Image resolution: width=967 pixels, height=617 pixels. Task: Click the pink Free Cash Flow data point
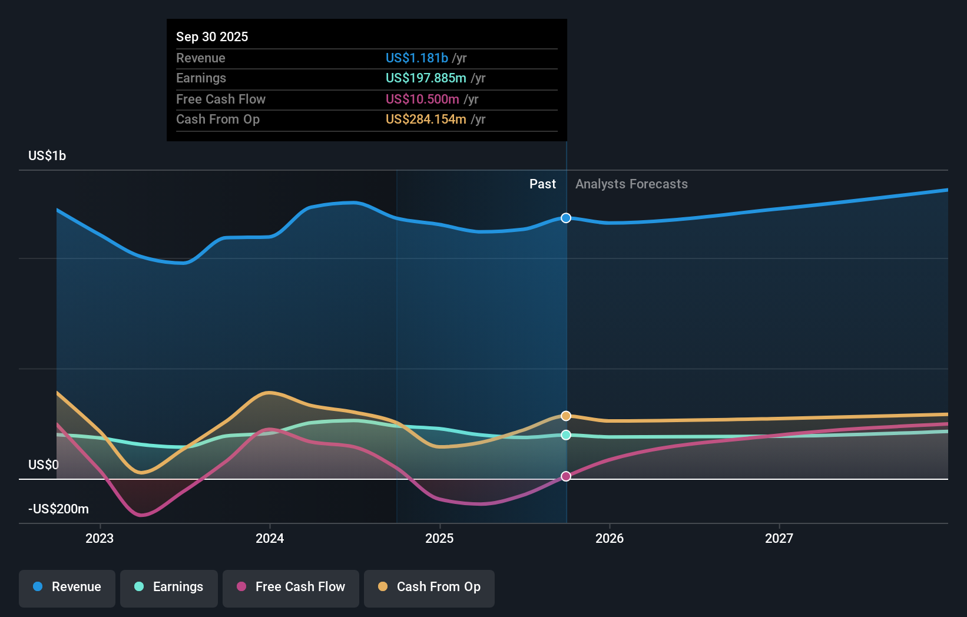566,476
